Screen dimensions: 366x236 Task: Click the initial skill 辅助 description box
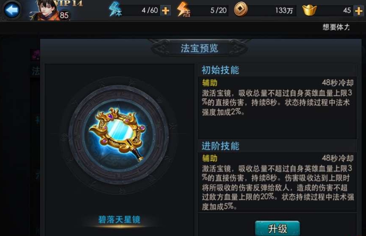point(277,108)
